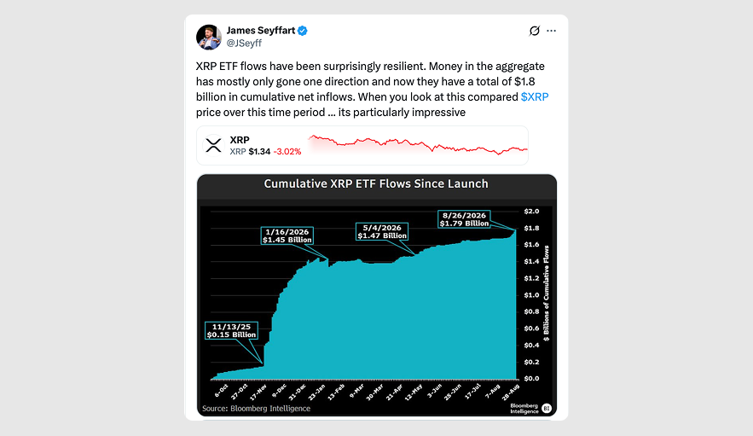753x436 pixels.
Task: Click the 11/13/25 $0.15 Billion callout
Action: click(x=231, y=331)
